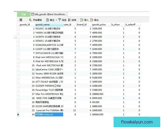Select the Vostro 3800-R1206 cell
The image size is (163, 130).
[x=49, y=74]
